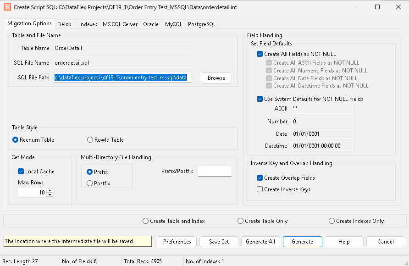The width and height of the screenshot is (409, 266).
Task: Uncheck Use System Defaults for NOT NULL Fields
Action: [x=260, y=99]
